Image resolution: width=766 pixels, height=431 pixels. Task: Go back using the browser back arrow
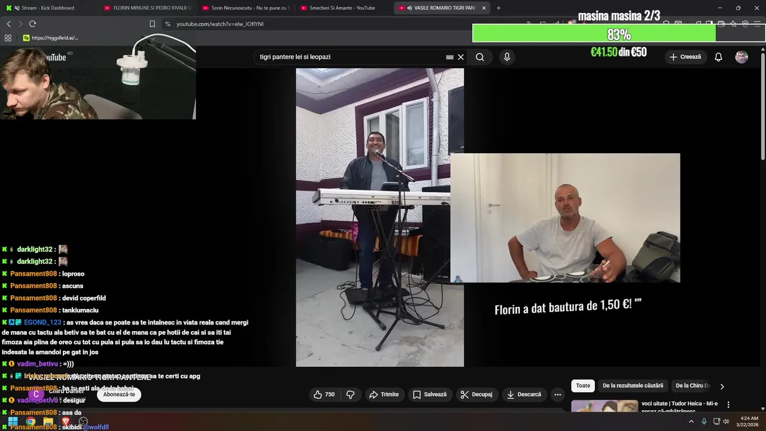[8, 24]
